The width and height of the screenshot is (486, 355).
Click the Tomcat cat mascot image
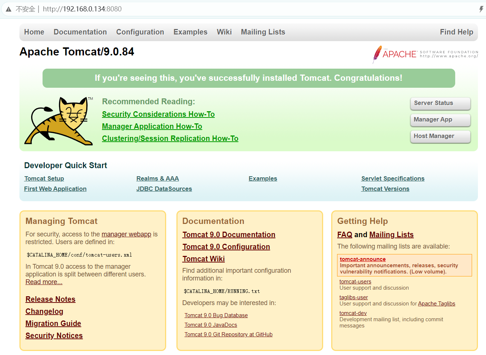click(59, 121)
